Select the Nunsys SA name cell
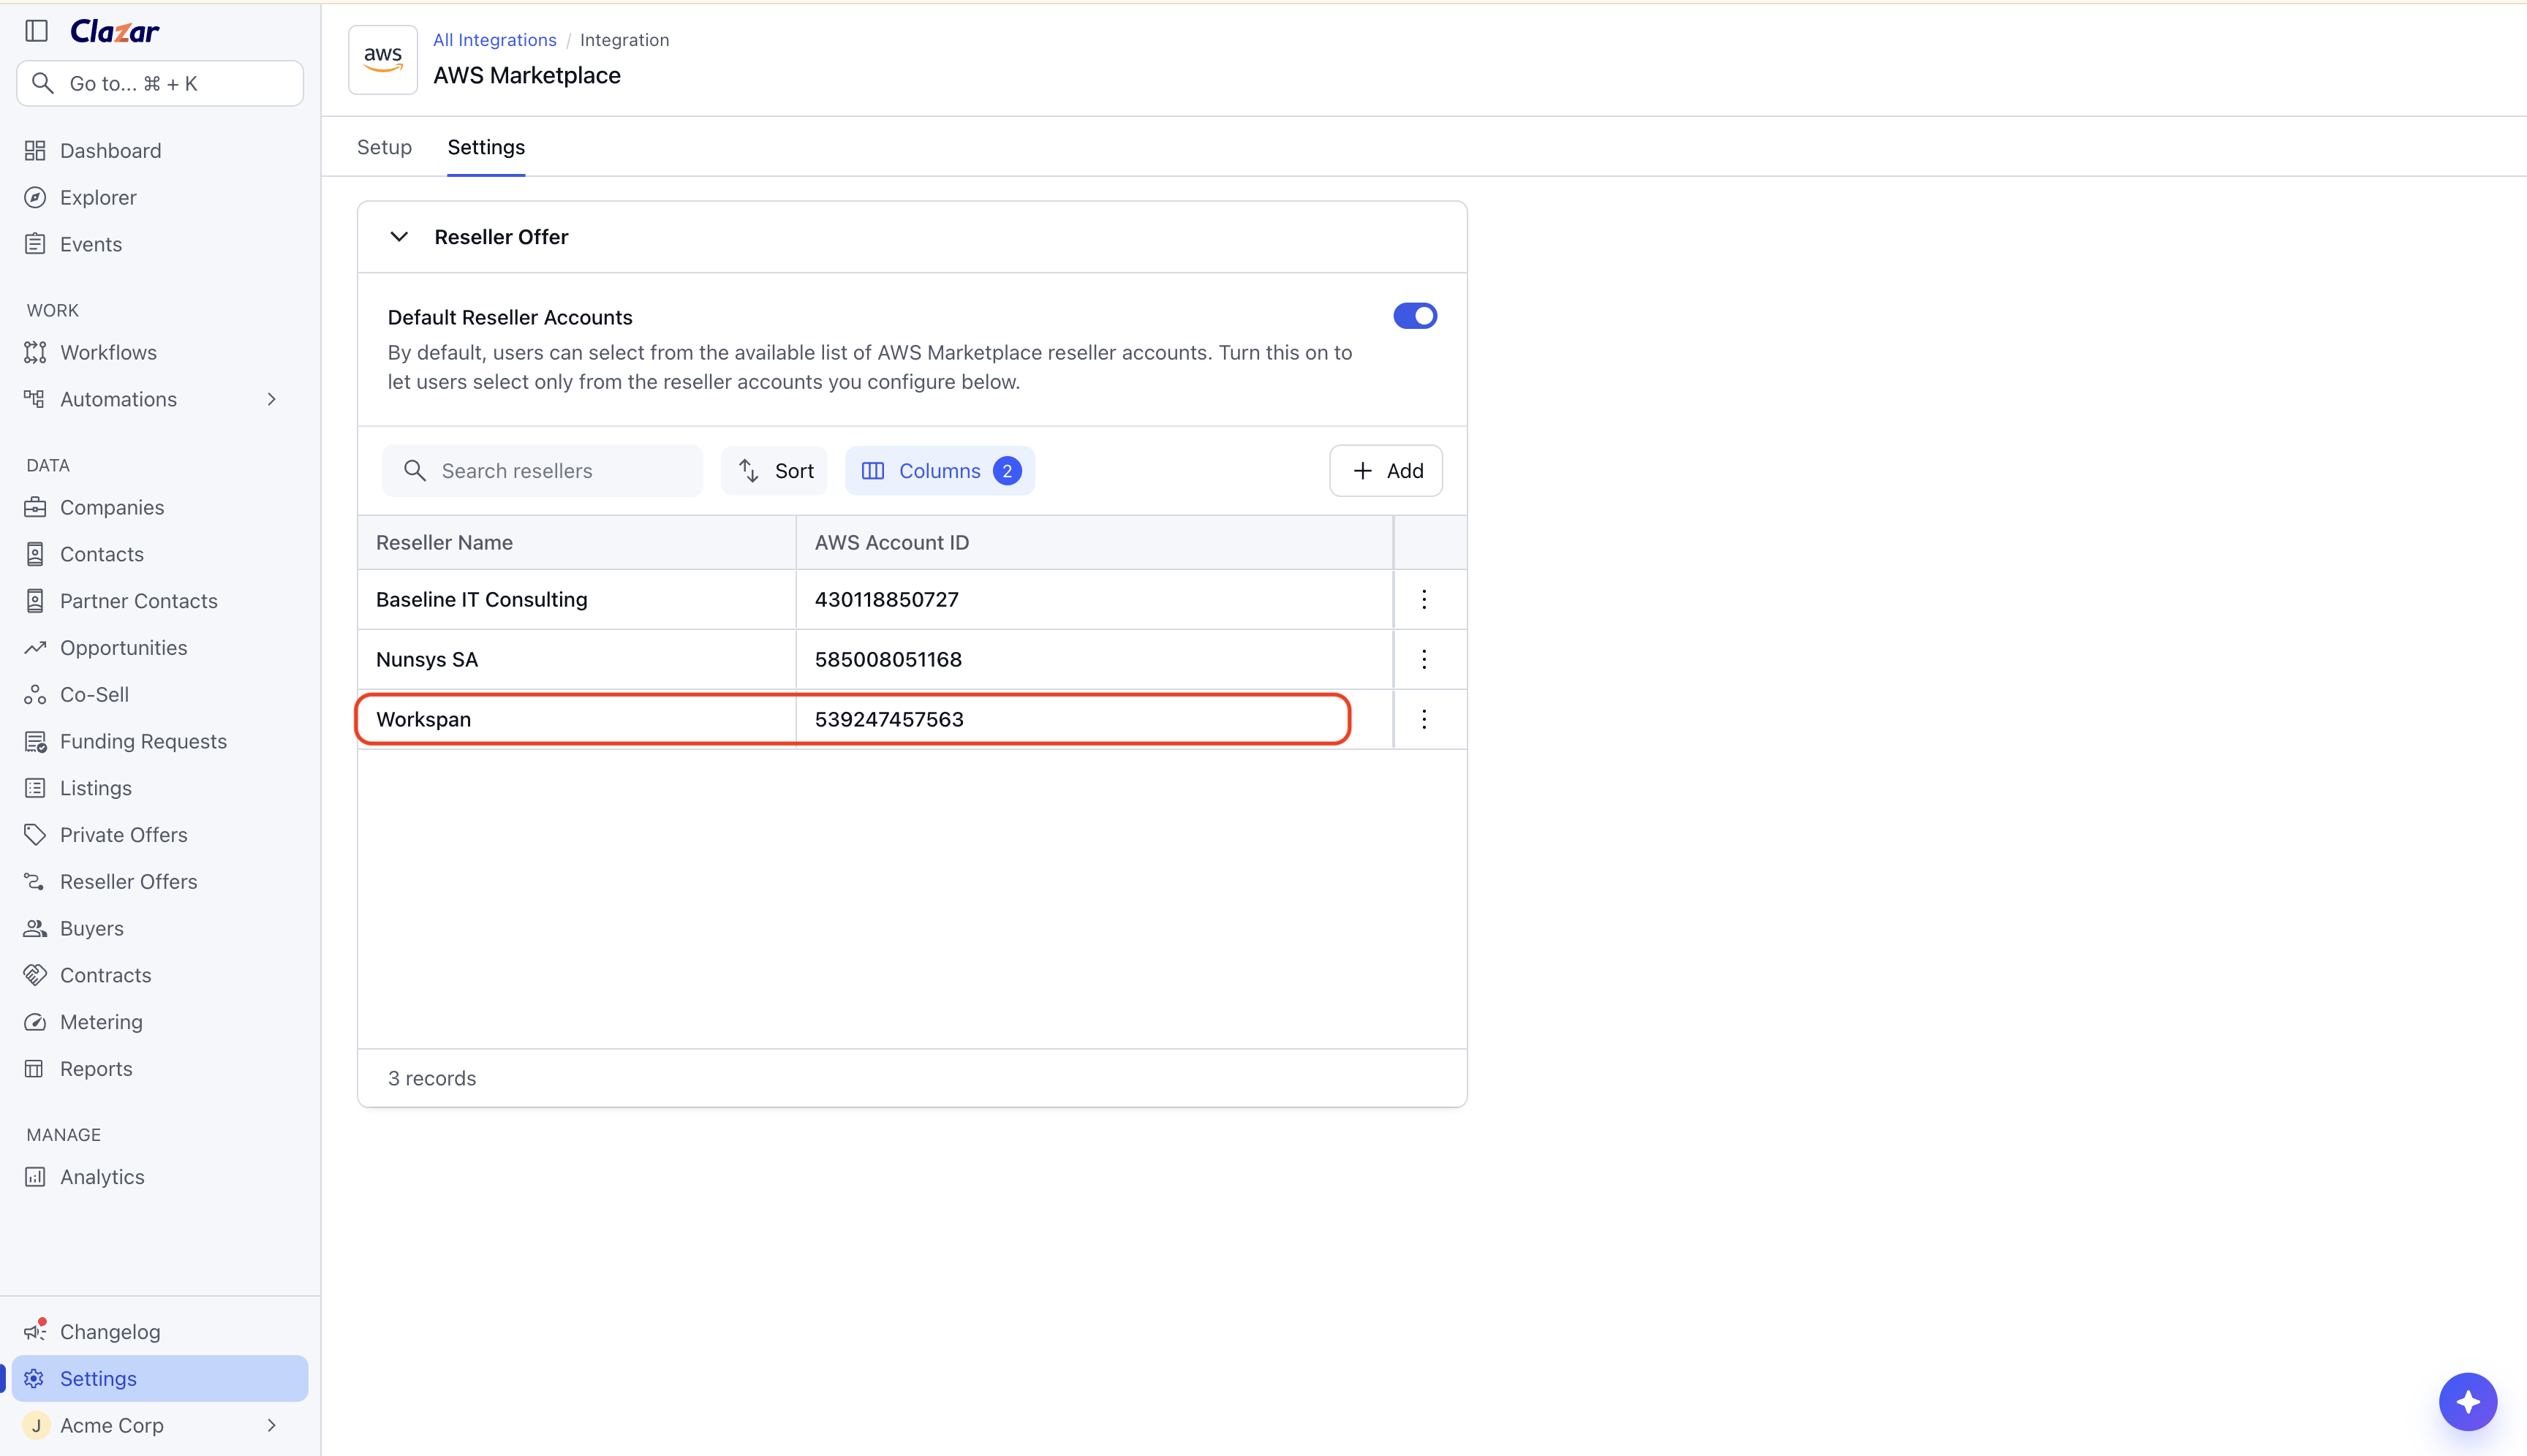The height and width of the screenshot is (1456, 2527). (x=576, y=659)
